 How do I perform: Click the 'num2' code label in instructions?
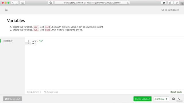tap(47, 30)
